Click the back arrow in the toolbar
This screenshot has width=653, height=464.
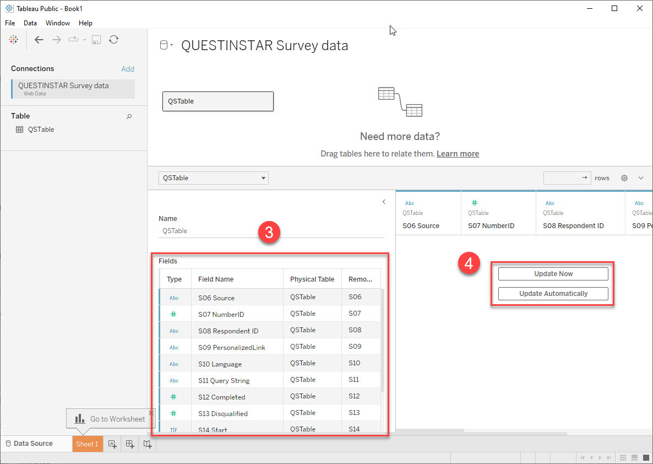click(39, 40)
